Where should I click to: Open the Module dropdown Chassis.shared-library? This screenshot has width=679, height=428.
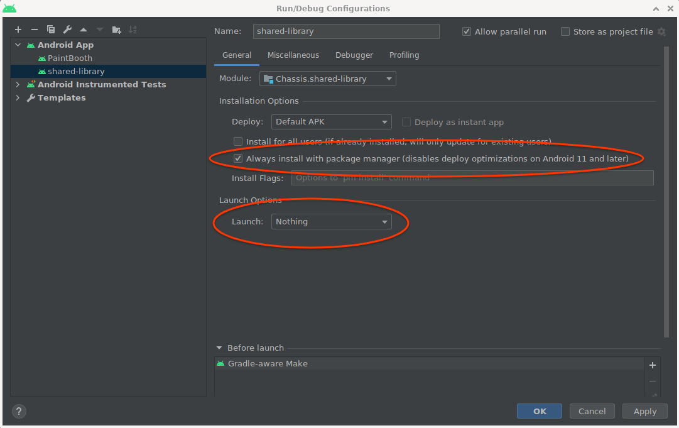click(x=327, y=79)
